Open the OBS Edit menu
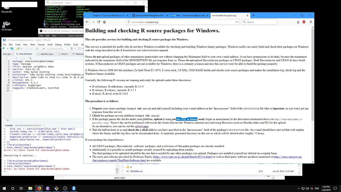The height and width of the screenshot is (192, 341). pos(47,36)
